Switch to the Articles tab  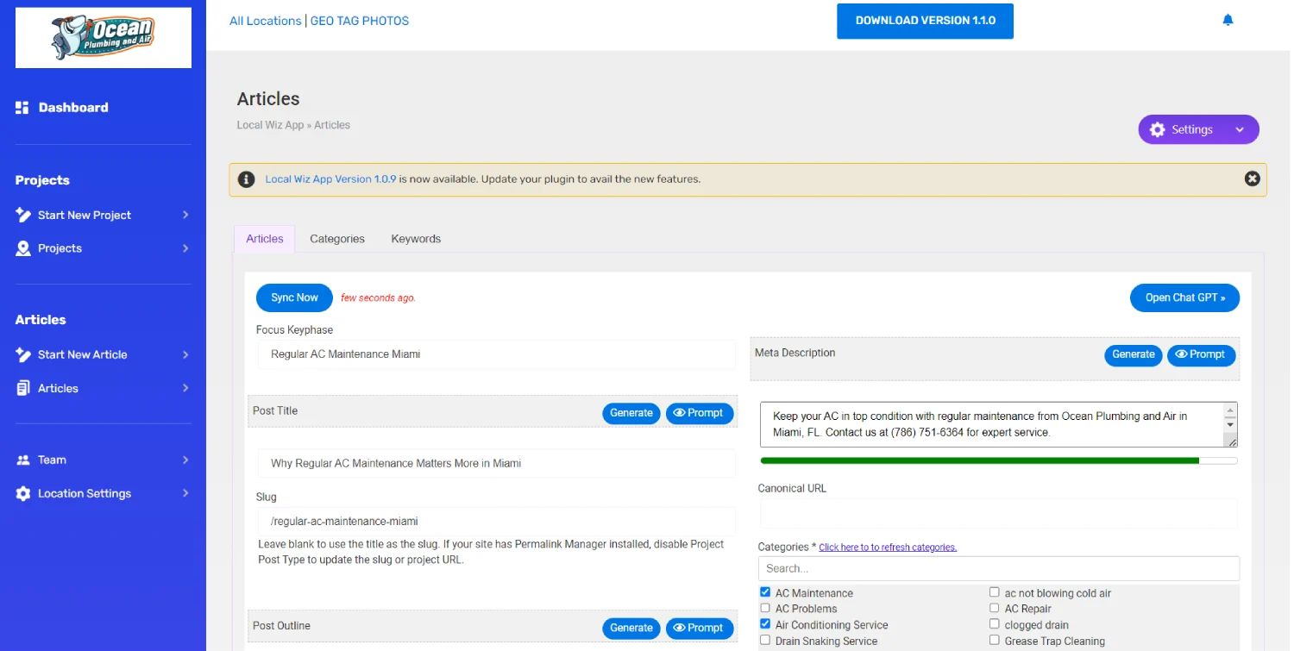tap(265, 239)
